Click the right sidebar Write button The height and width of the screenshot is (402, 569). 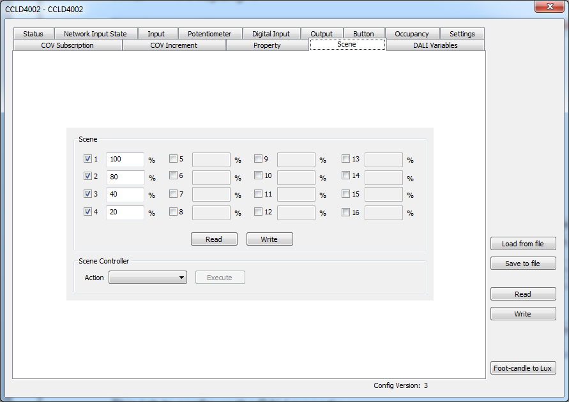click(x=523, y=314)
